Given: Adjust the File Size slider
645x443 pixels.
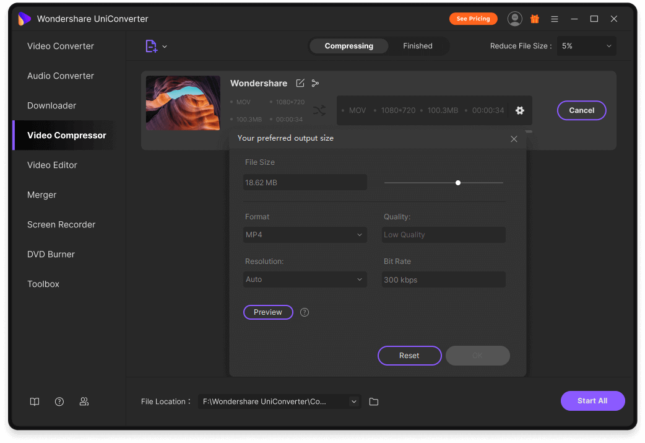Looking at the screenshot, I should coord(458,182).
